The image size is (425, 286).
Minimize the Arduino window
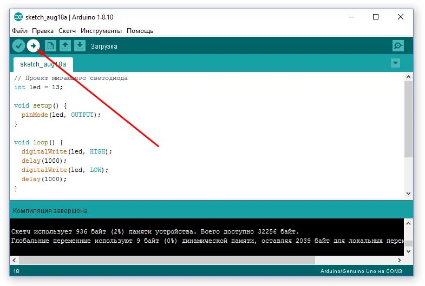click(x=351, y=17)
